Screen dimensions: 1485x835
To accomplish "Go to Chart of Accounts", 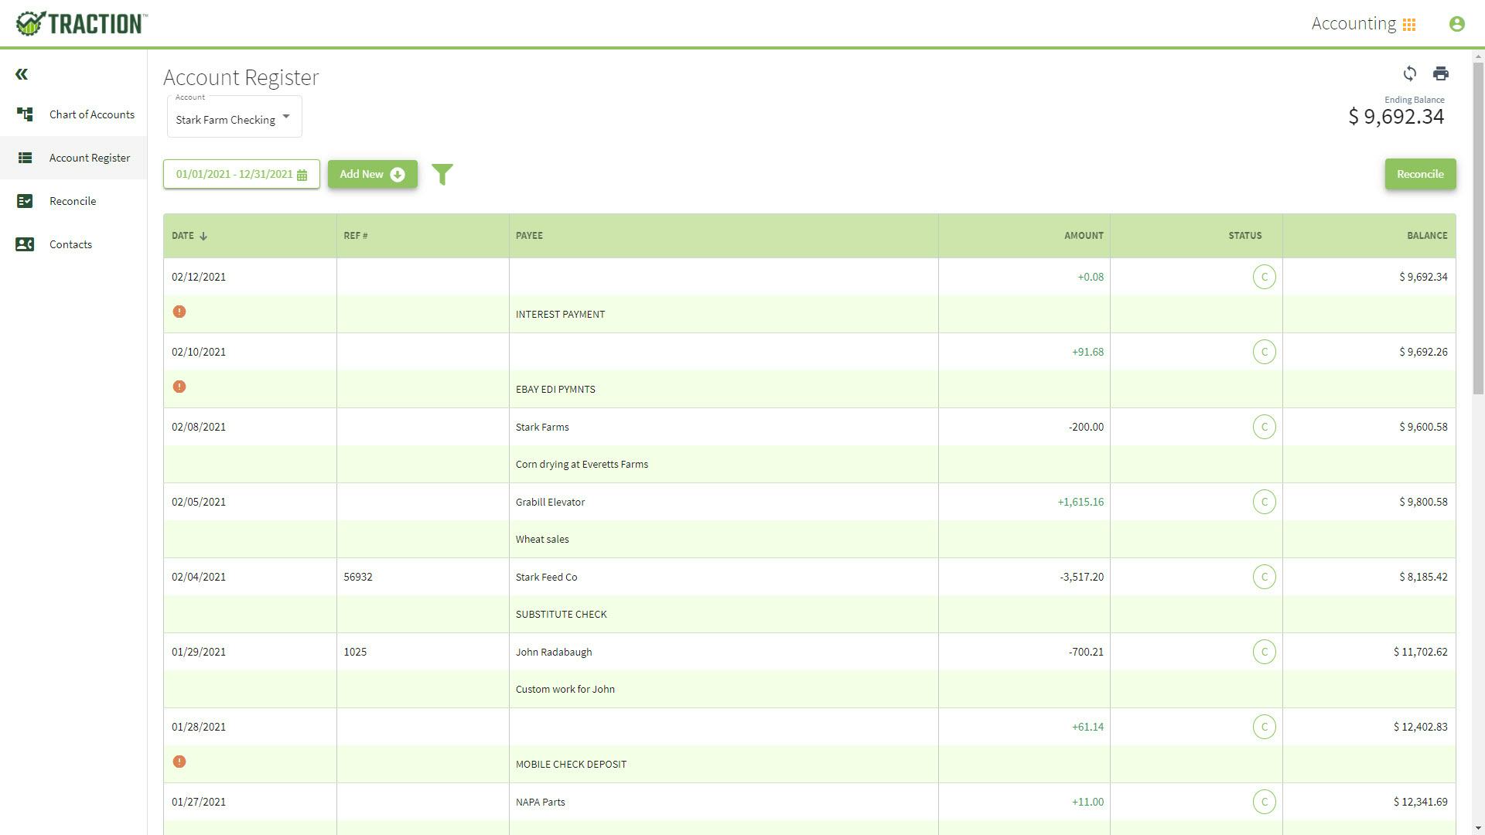I will [91, 114].
